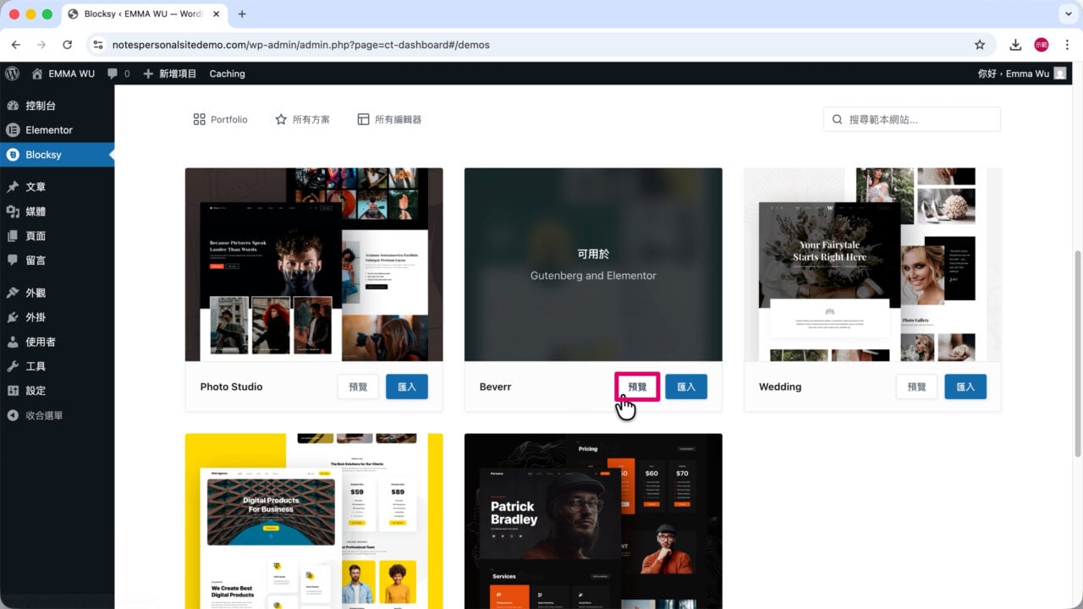Preview the Beverr demo with 預覽

coord(637,387)
